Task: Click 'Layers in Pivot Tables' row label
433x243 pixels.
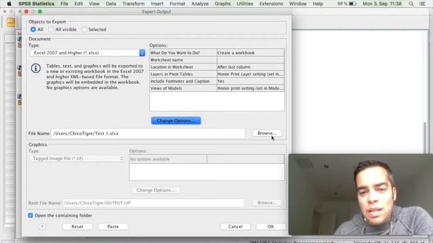Action: pyautogui.click(x=171, y=74)
